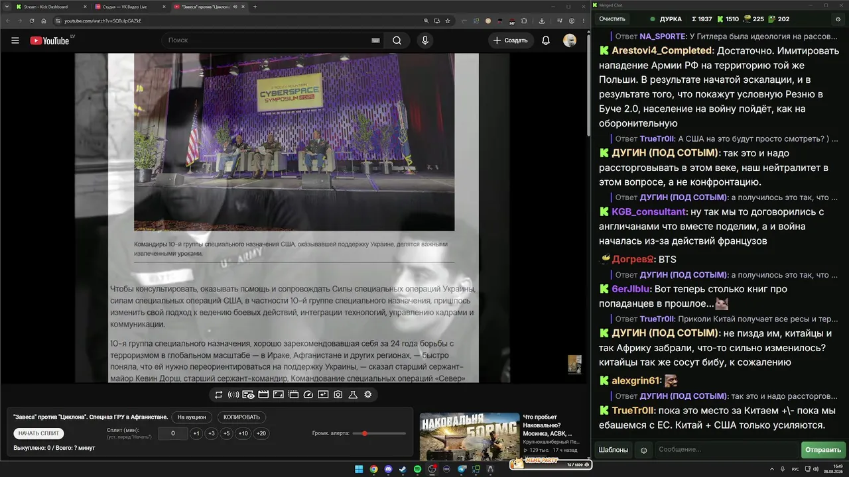Click username KGB_consultant in chat
Image resolution: width=849 pixels, height=477 pixels.
point(649,212)
